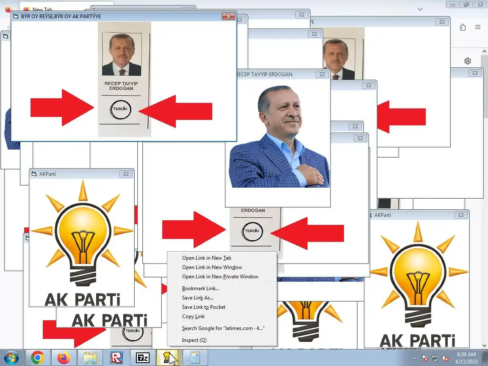Click the RECEP TAYYİP ERDOĞAN caption on the ballot
The width and height of the screenshot is (488, 366).
[x=121, y=86]
